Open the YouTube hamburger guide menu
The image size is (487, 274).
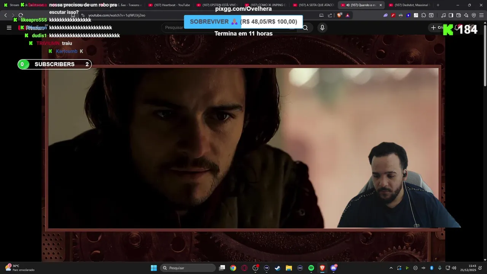(x=9, y=27)
